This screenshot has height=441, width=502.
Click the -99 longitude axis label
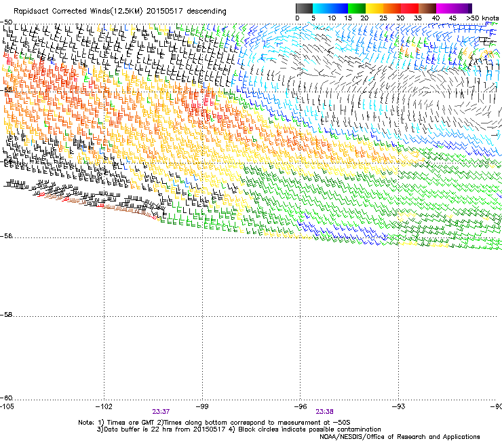[202, 406]
